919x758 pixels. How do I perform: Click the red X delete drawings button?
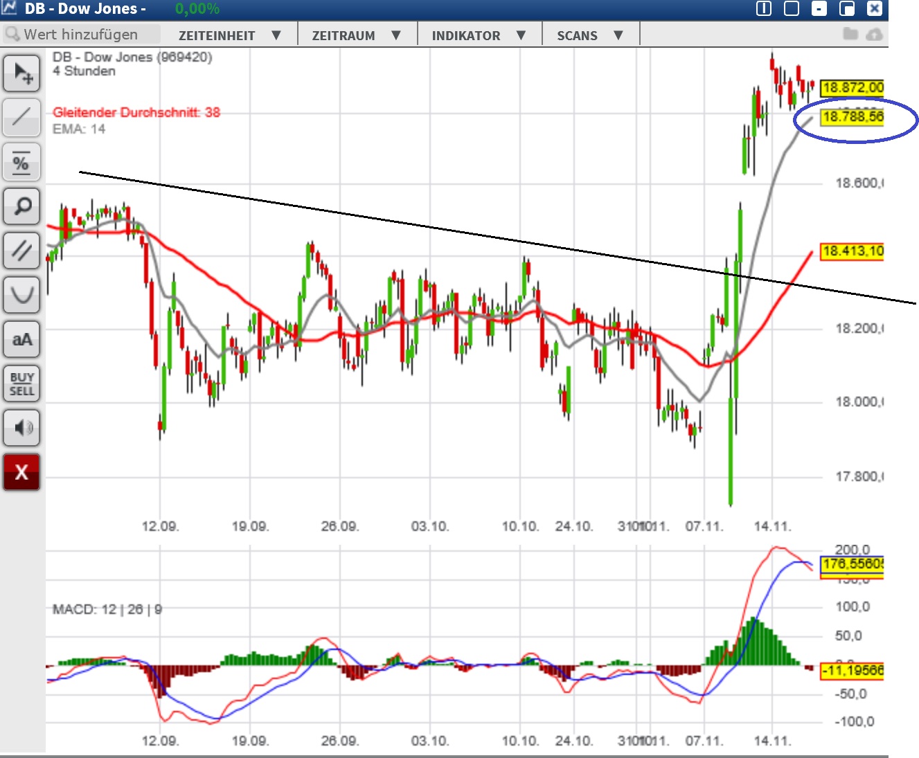21,471
